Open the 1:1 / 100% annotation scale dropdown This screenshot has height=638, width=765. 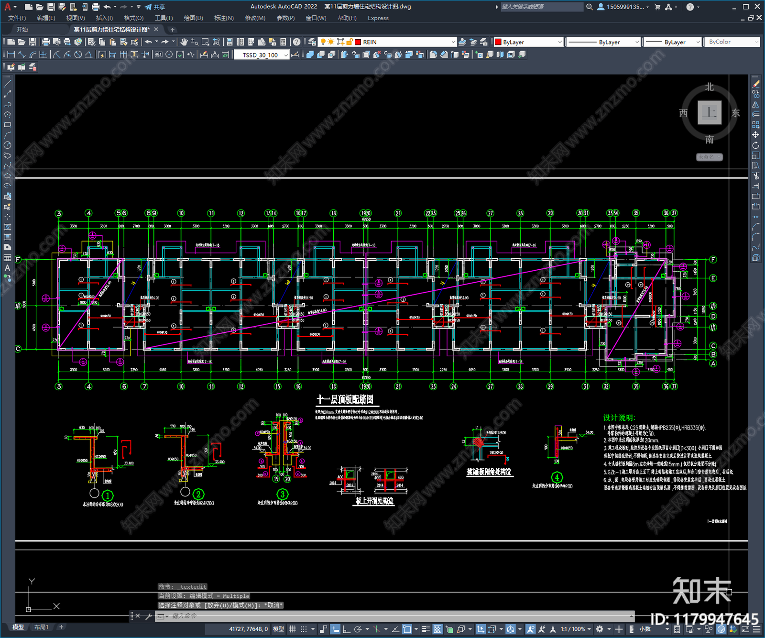click(x=576, y=629)
